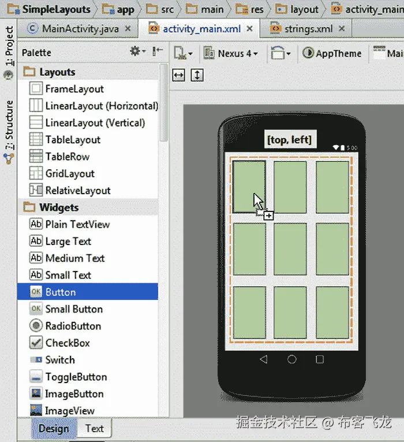This screenshot has width=404, height=442.
Task: Tap the phone preview home circle
Action: [292, 359]
